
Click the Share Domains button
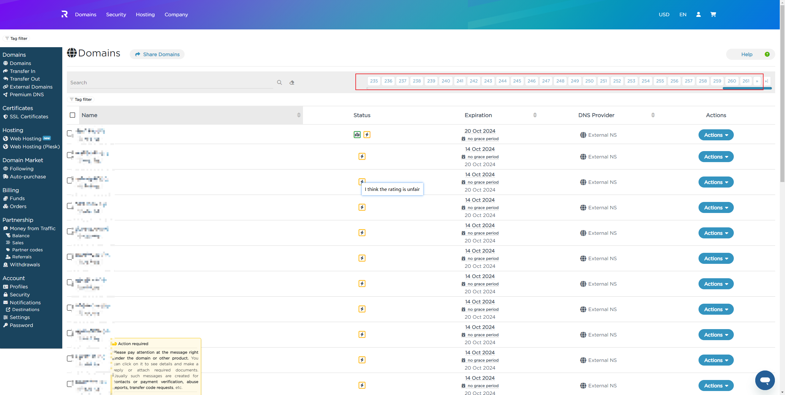coord(157,54)
